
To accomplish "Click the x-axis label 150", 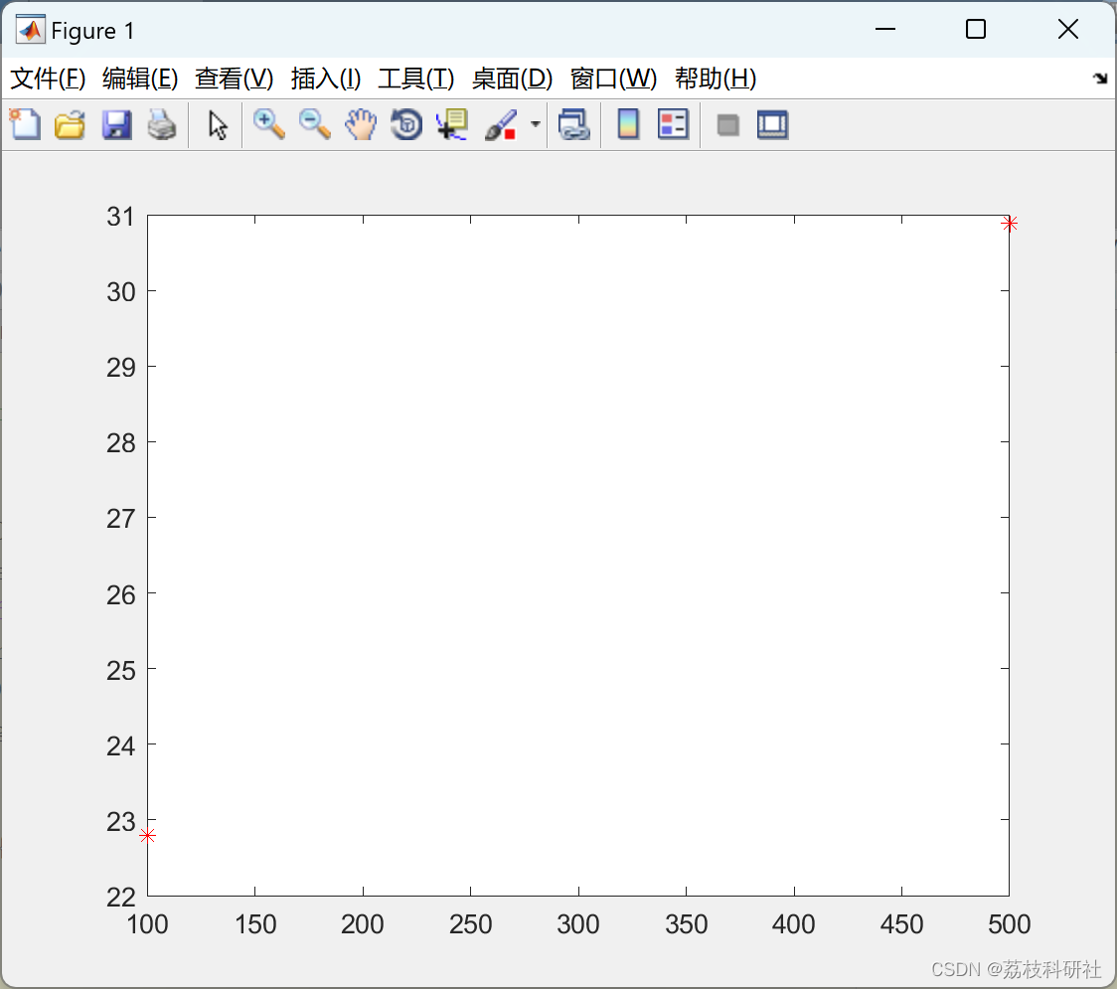I will [x=255, y=924].
